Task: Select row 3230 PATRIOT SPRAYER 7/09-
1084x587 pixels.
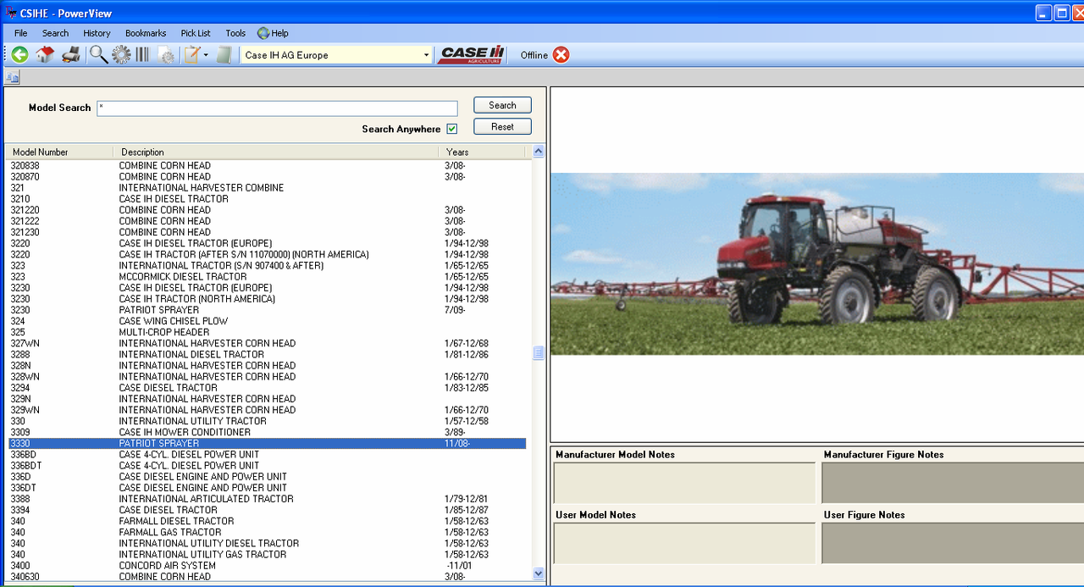Action: [267, 310]
